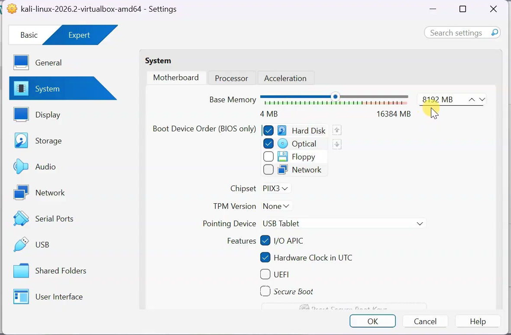The width and height of the screenshot is (511, 335).
Task: Click the Audio speaker icon
Action: (x=21, y=167)
